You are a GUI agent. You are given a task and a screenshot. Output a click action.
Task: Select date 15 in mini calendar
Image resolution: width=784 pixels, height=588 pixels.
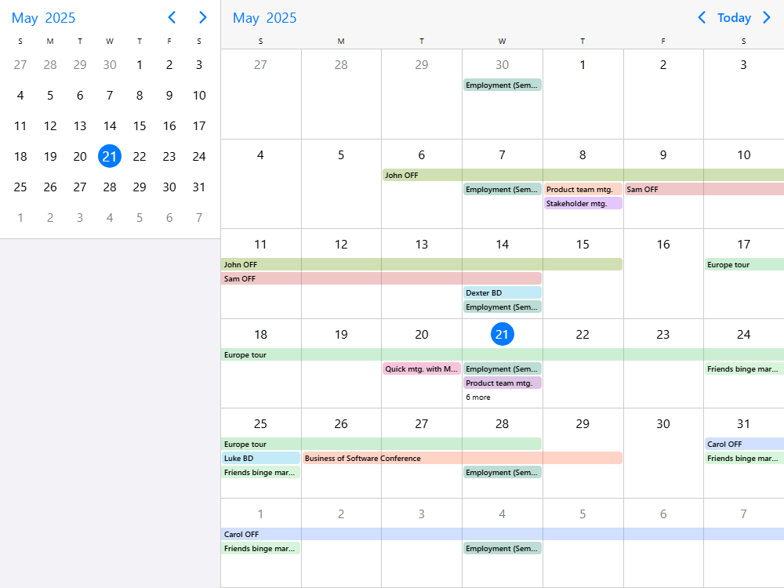pyautogui.click(x=140, y=125)
